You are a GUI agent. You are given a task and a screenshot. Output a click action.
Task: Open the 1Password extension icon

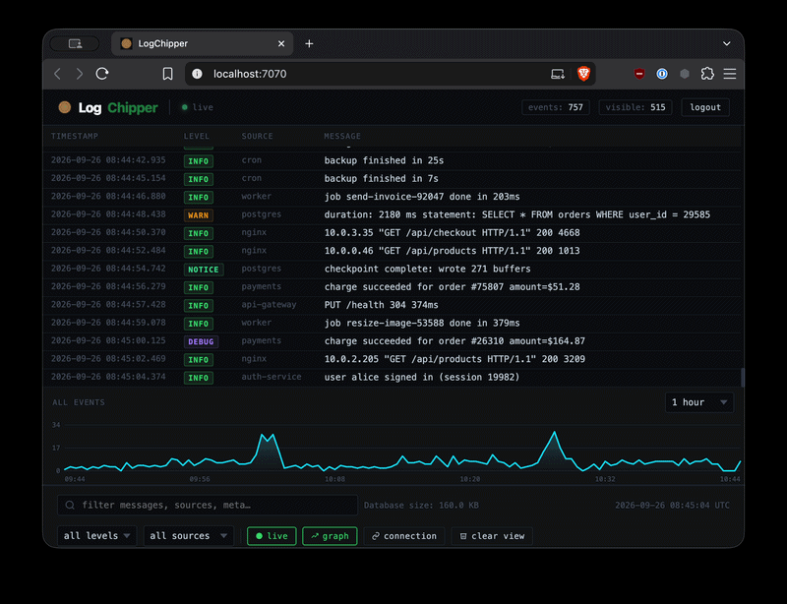click(x=662, y=74)
